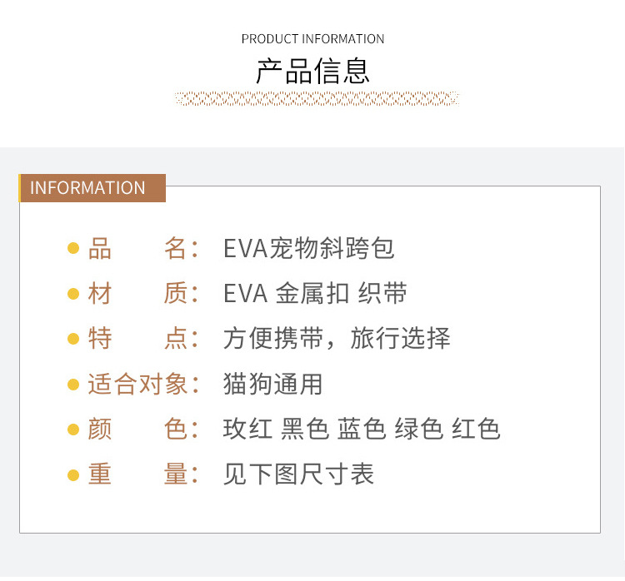625x581 pixels.
Task: Select the 绿色 color option text
Action: [x=419, y=430]
